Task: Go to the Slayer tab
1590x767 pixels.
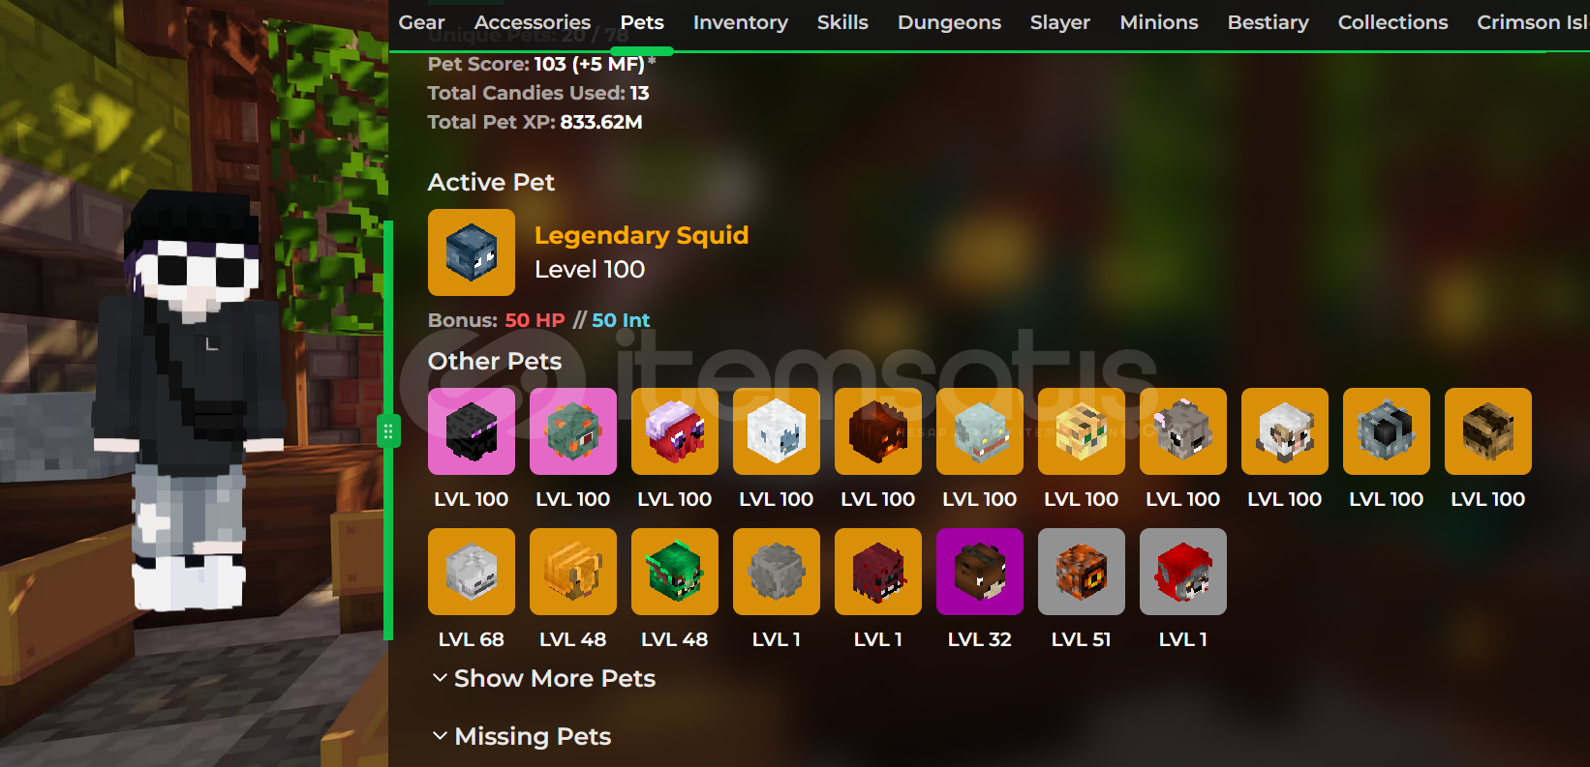Action: (1060, 22)
